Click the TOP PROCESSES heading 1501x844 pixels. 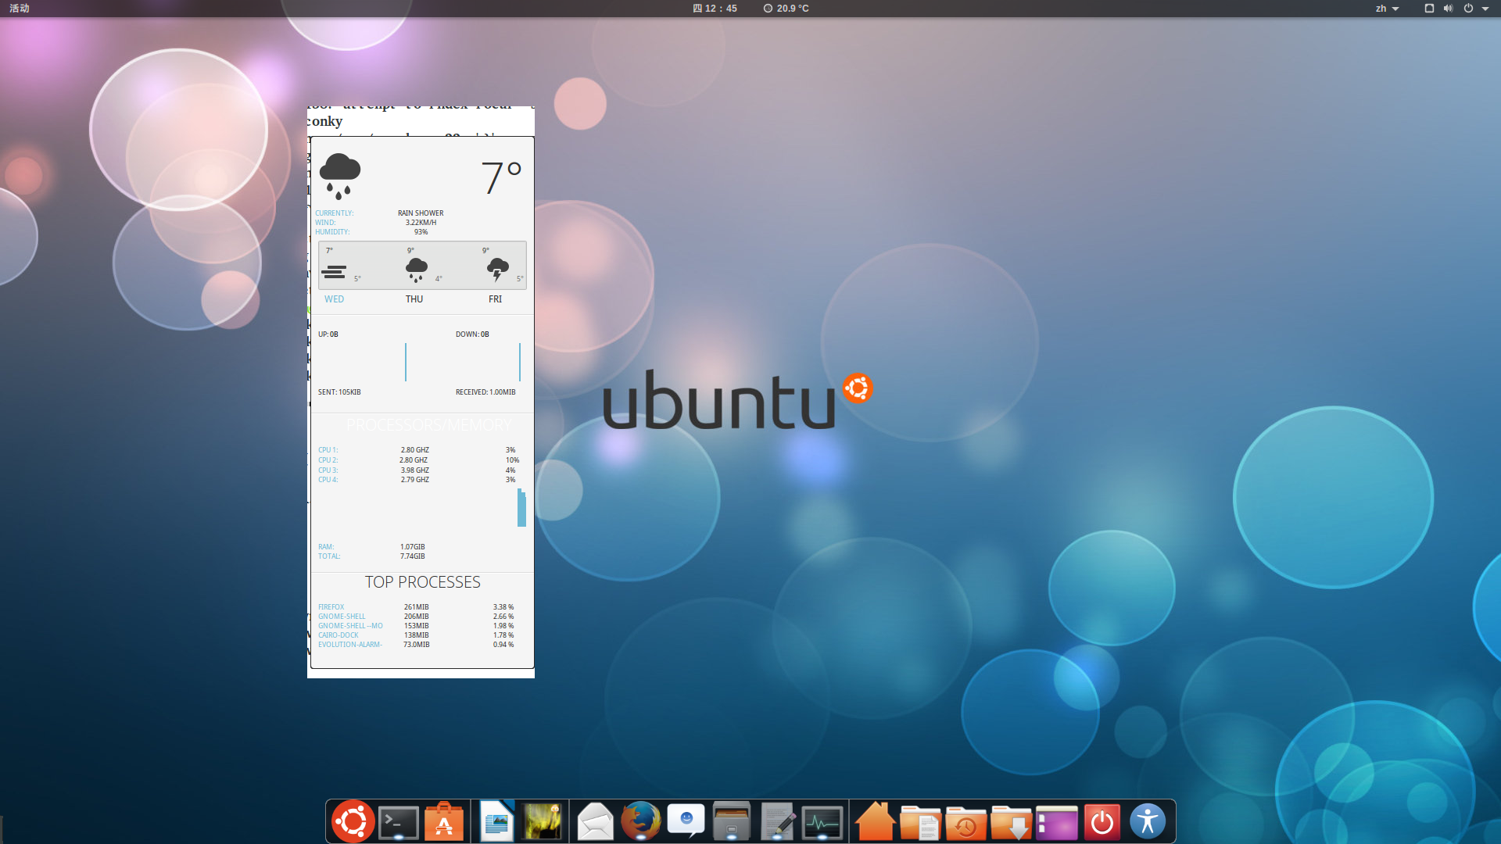(422, 582)
